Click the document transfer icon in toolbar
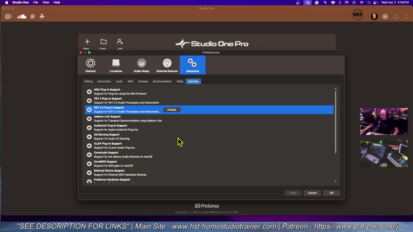 click(x=42, y=16)
